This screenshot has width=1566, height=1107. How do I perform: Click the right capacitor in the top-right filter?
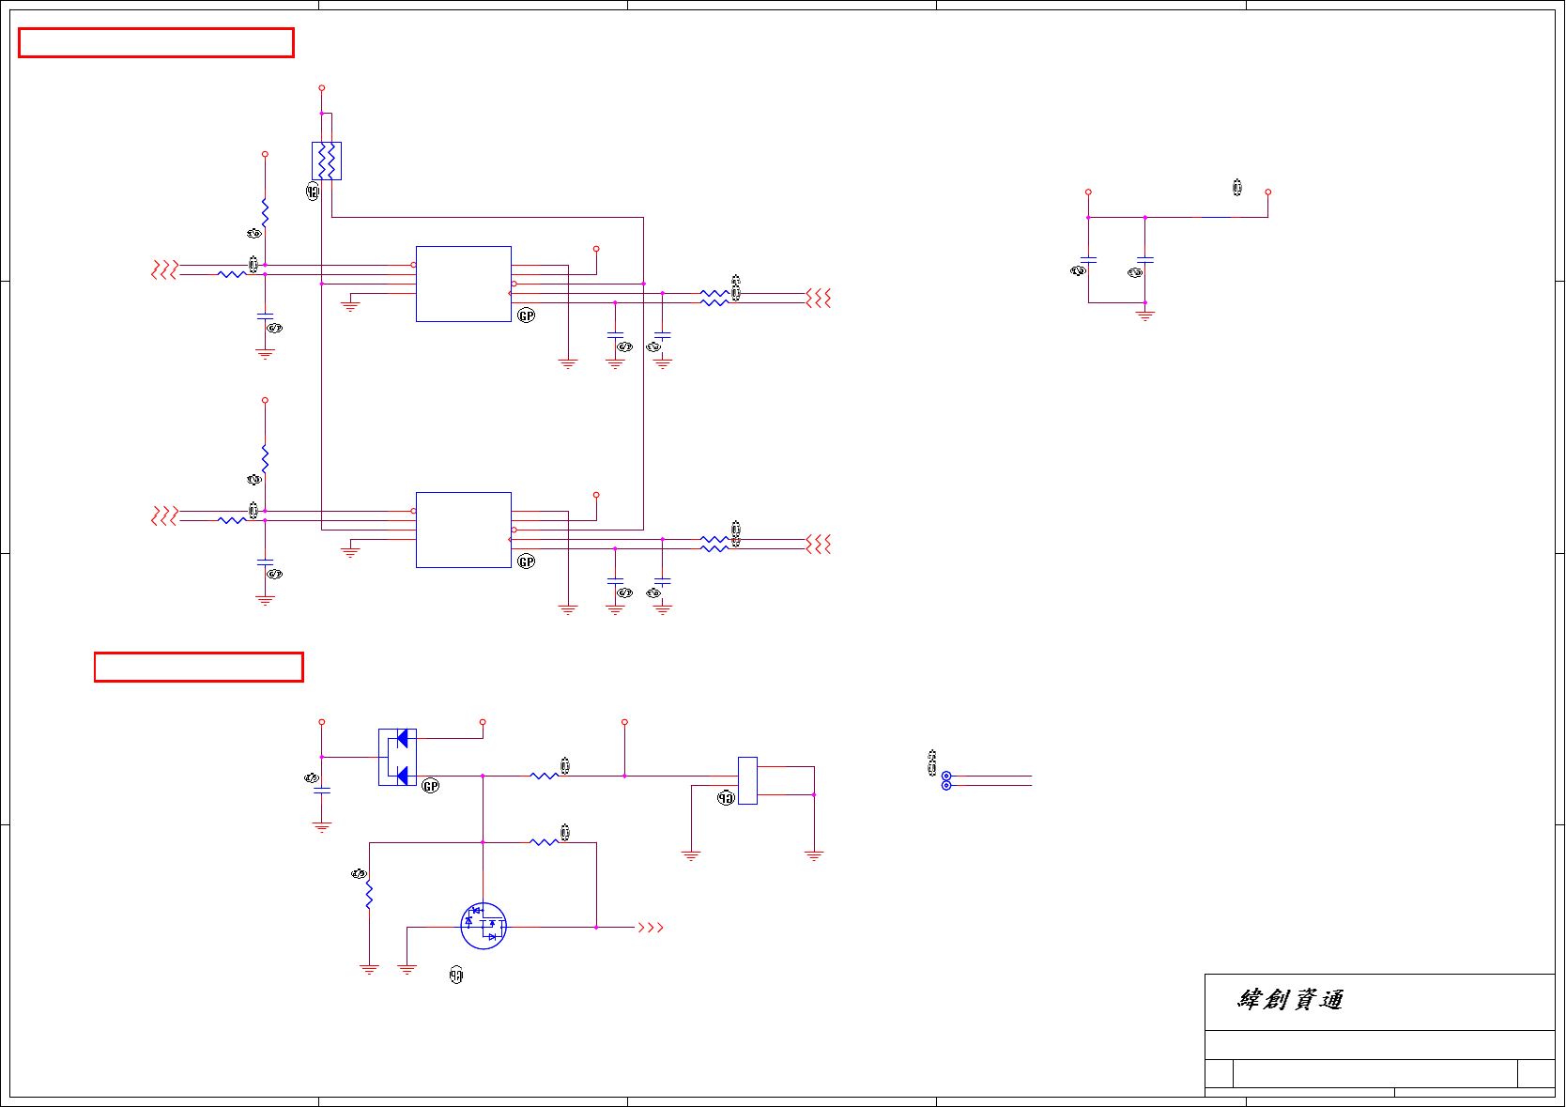(x=1145, y=259)
